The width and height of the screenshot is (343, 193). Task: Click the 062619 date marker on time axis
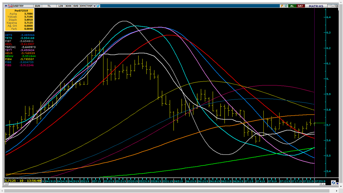pyautogui.click(x=238, y=181)
